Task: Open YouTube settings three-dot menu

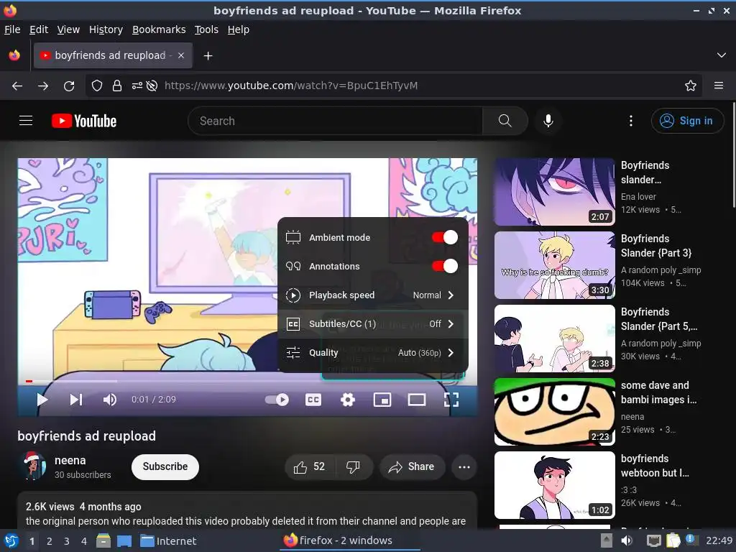Action: pos(631,121)
